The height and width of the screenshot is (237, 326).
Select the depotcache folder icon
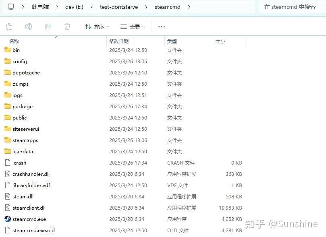tap(8, 72)
